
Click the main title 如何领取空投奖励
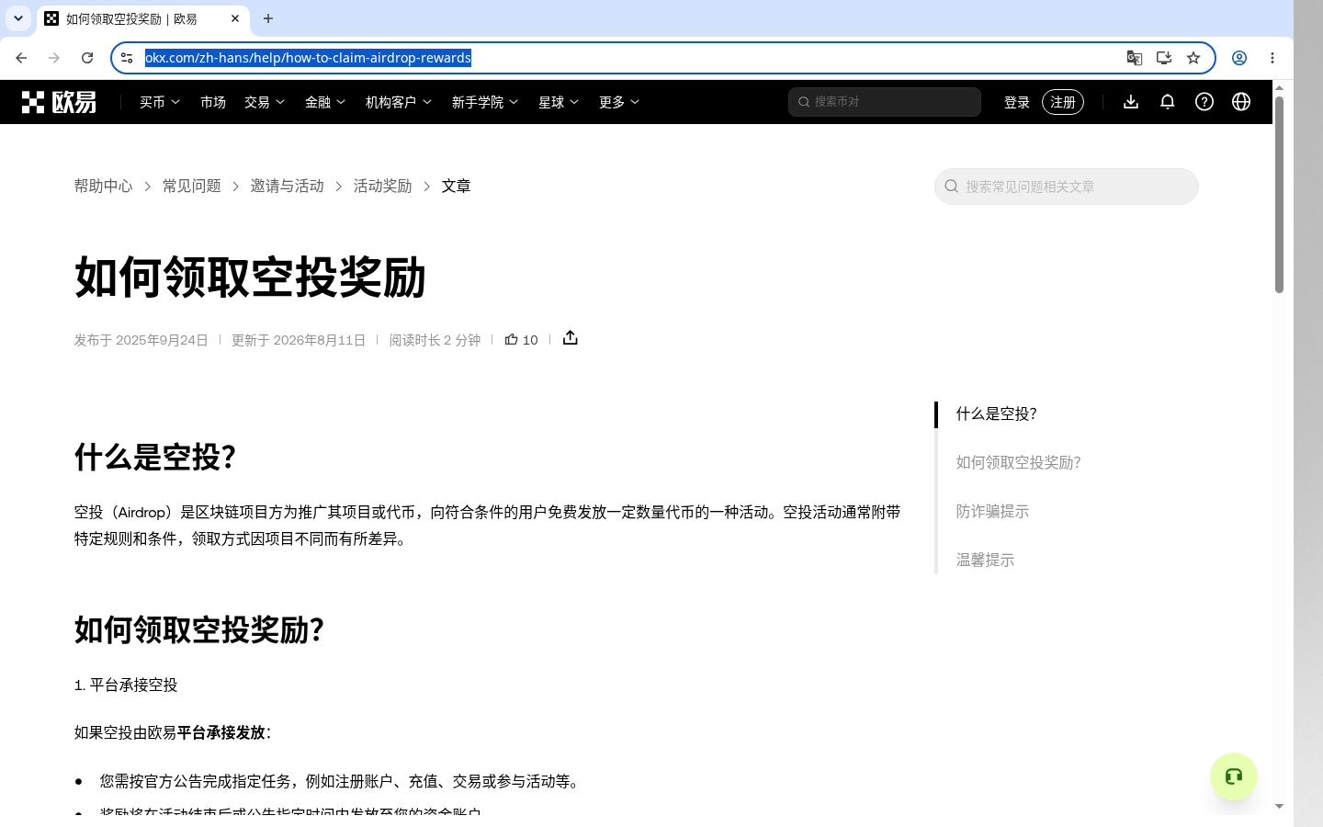tap(250, 278)
